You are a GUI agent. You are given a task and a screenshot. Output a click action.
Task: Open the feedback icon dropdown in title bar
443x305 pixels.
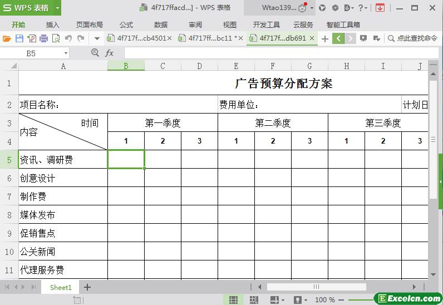[x=349, y=8]
